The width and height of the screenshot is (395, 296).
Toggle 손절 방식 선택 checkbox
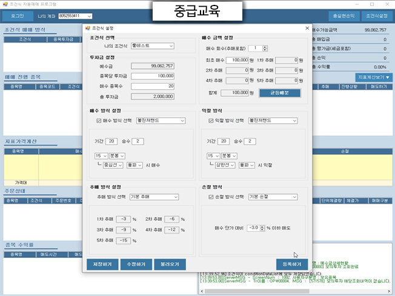pyautogui.click(x=211, y=197)
